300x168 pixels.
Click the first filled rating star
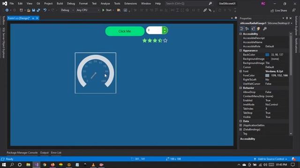pyautogui.click(x=145, y=41)
